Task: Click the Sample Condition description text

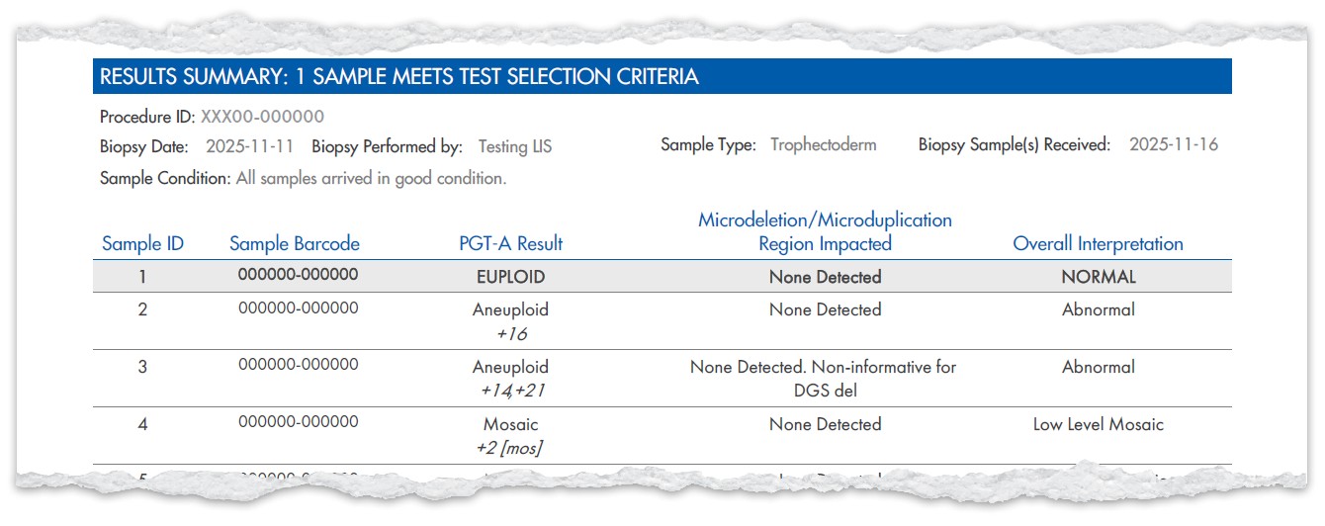Action: 371,179
